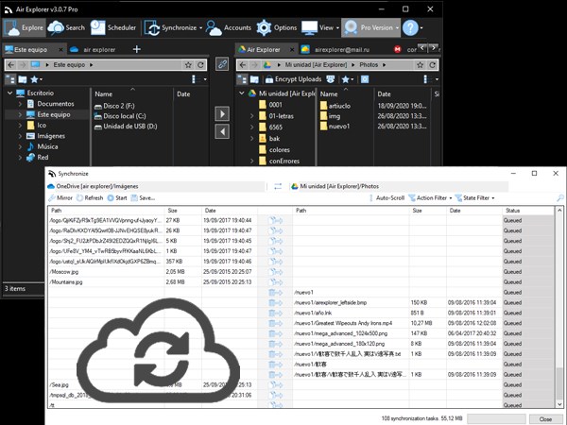The width and height of the screenshot is (567, 425).
Task: Click the Mirror button in Synchronize window
Action: tap(60, 198)
